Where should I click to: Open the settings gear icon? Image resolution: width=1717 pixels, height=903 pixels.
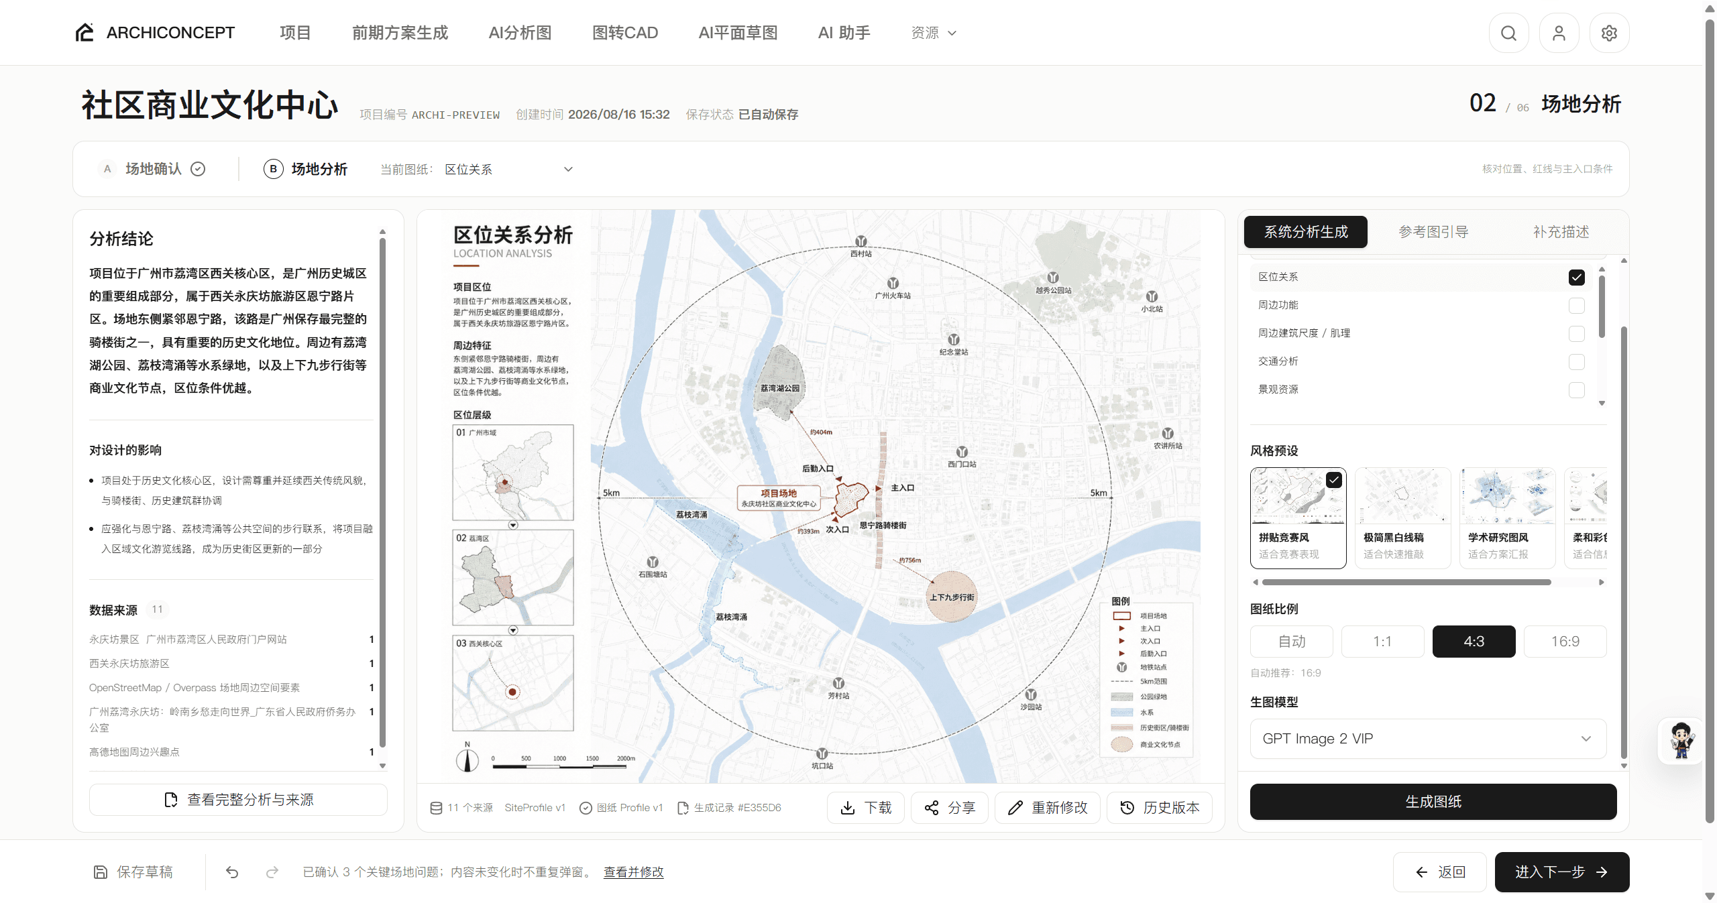[1609, 33]
